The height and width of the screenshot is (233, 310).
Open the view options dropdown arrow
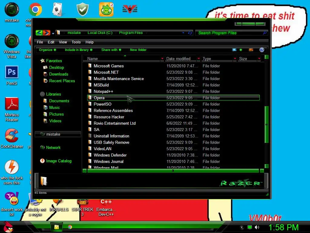point(241,50)
